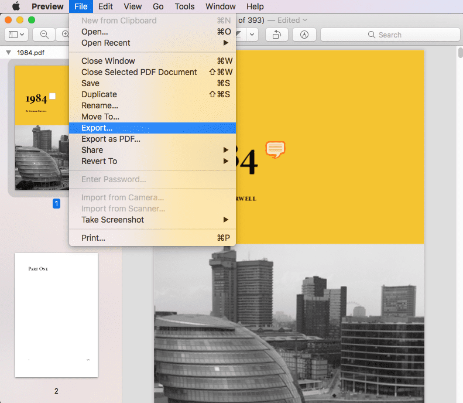Click the small note marker on thumbnail 1
The image size is (463, 403).
pyautogui.click(x=53, y=96)
